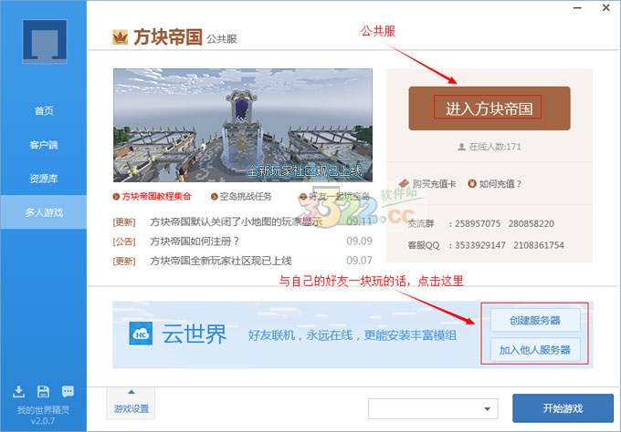
Task: Click the 云世界 title text
Action: coord(194,334)
